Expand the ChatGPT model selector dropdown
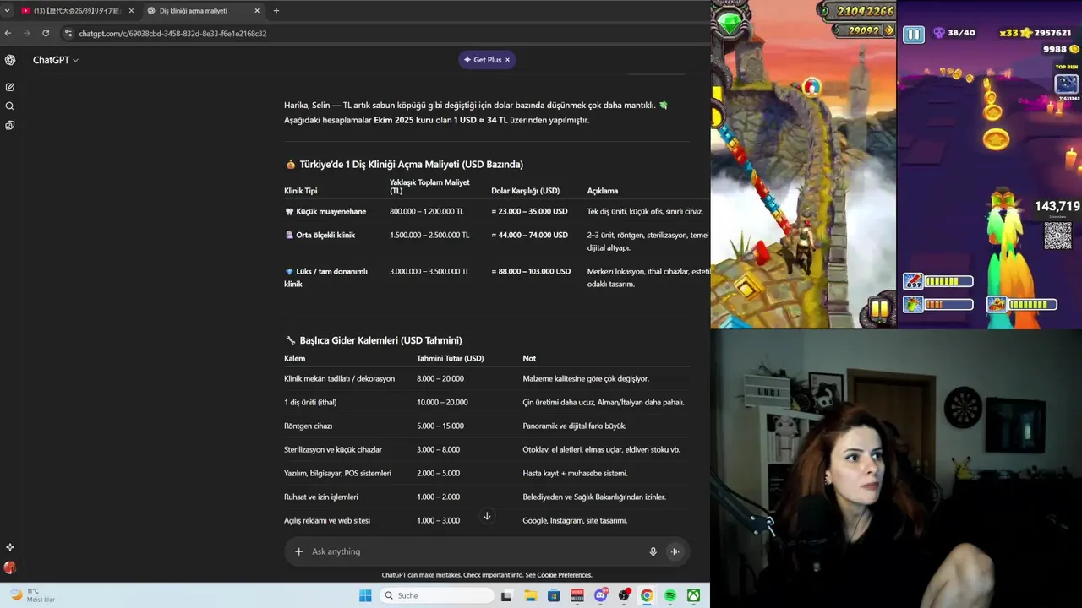The image size is (1082, 608). tap(56, 60)
